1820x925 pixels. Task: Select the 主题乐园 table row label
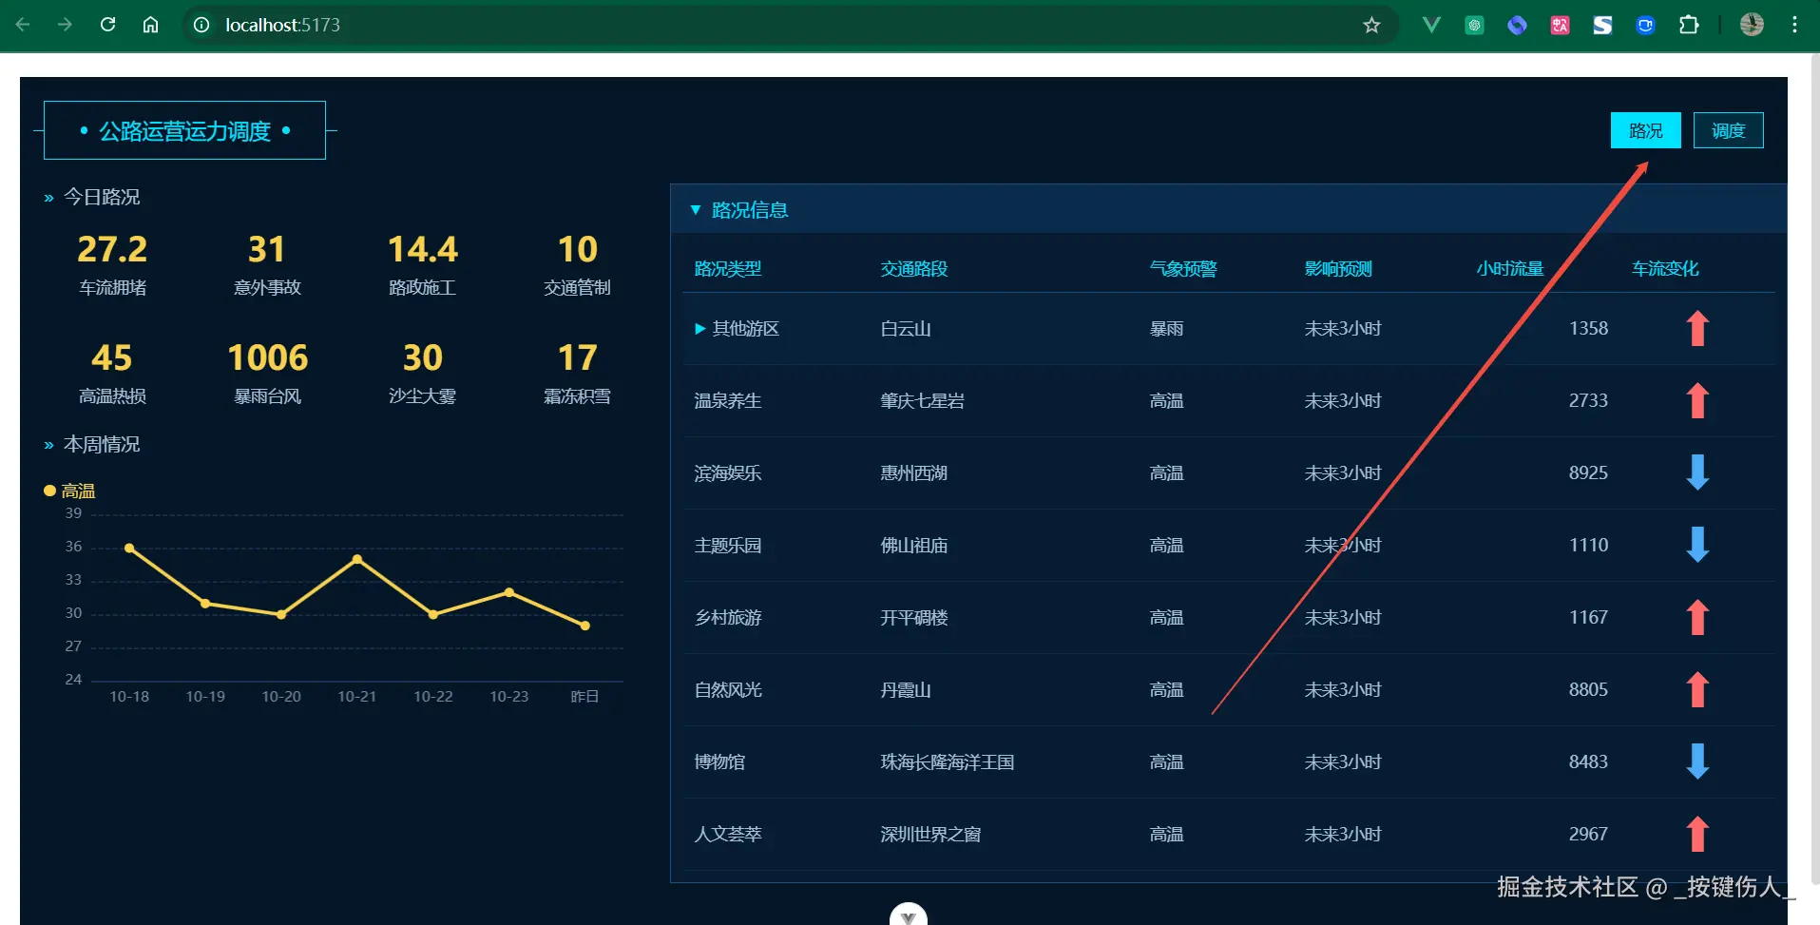pyautogui.click(x=728, y=546)
